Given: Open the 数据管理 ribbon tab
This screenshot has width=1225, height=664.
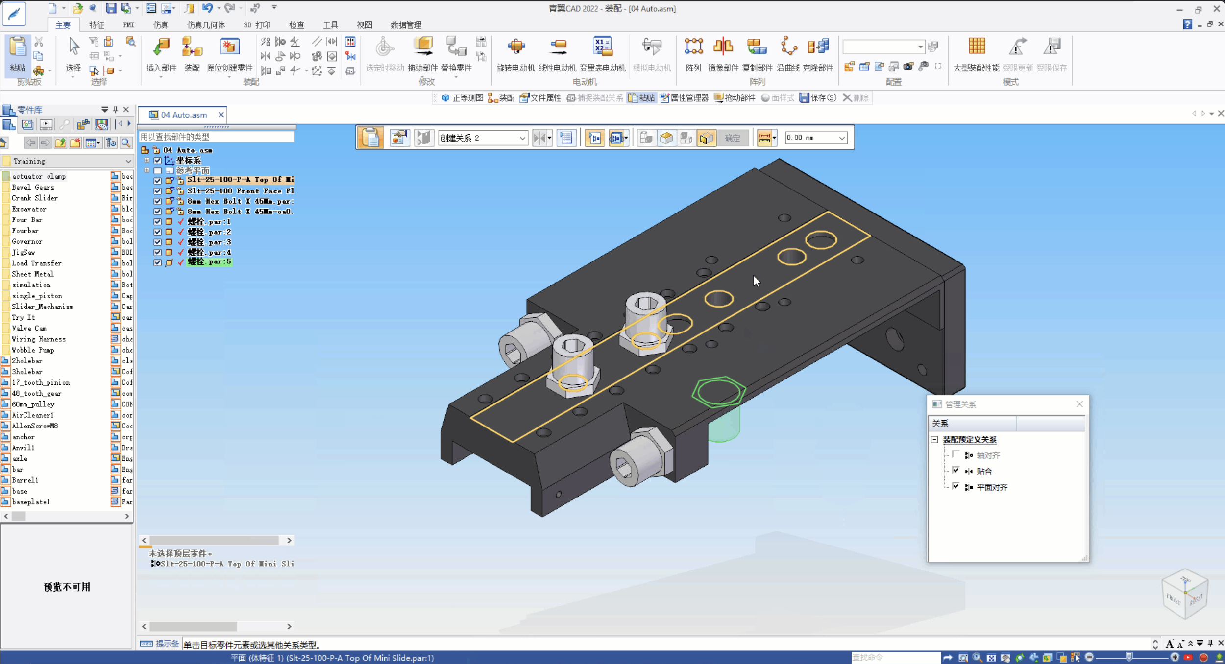Looking at the screenshot, I should (406, 25).
